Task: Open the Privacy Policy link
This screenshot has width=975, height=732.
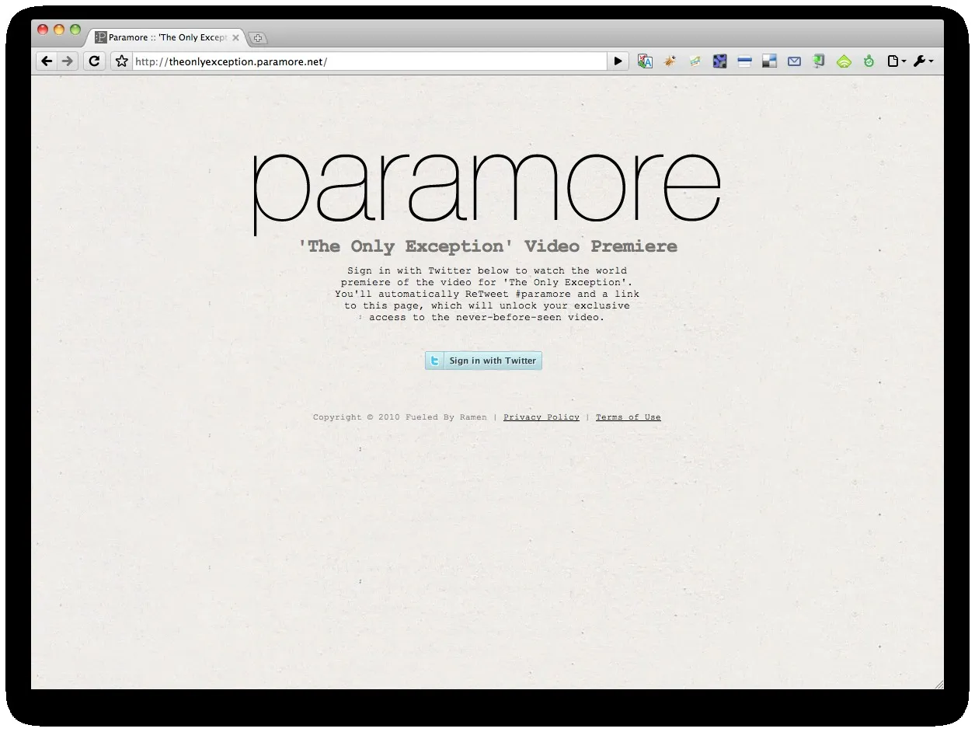Action: [x=541, y=417]
